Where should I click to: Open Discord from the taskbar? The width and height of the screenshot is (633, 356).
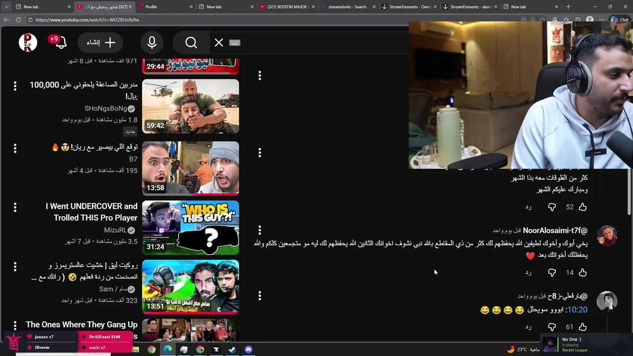(248, 350)
